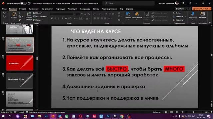The image size is (213, 119).
Task: Clear all text formatting
Action: point(89,14)
